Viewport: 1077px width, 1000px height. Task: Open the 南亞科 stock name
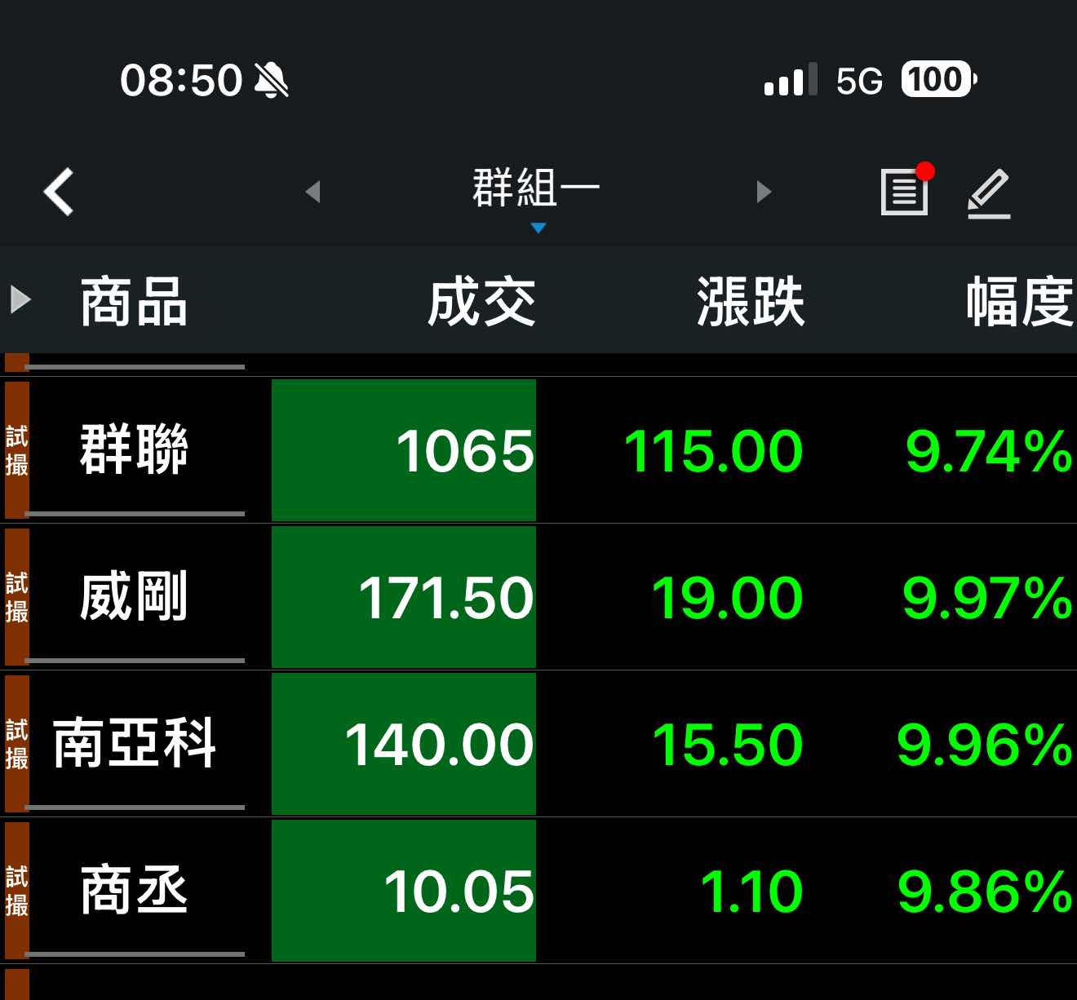coord(135,743)
